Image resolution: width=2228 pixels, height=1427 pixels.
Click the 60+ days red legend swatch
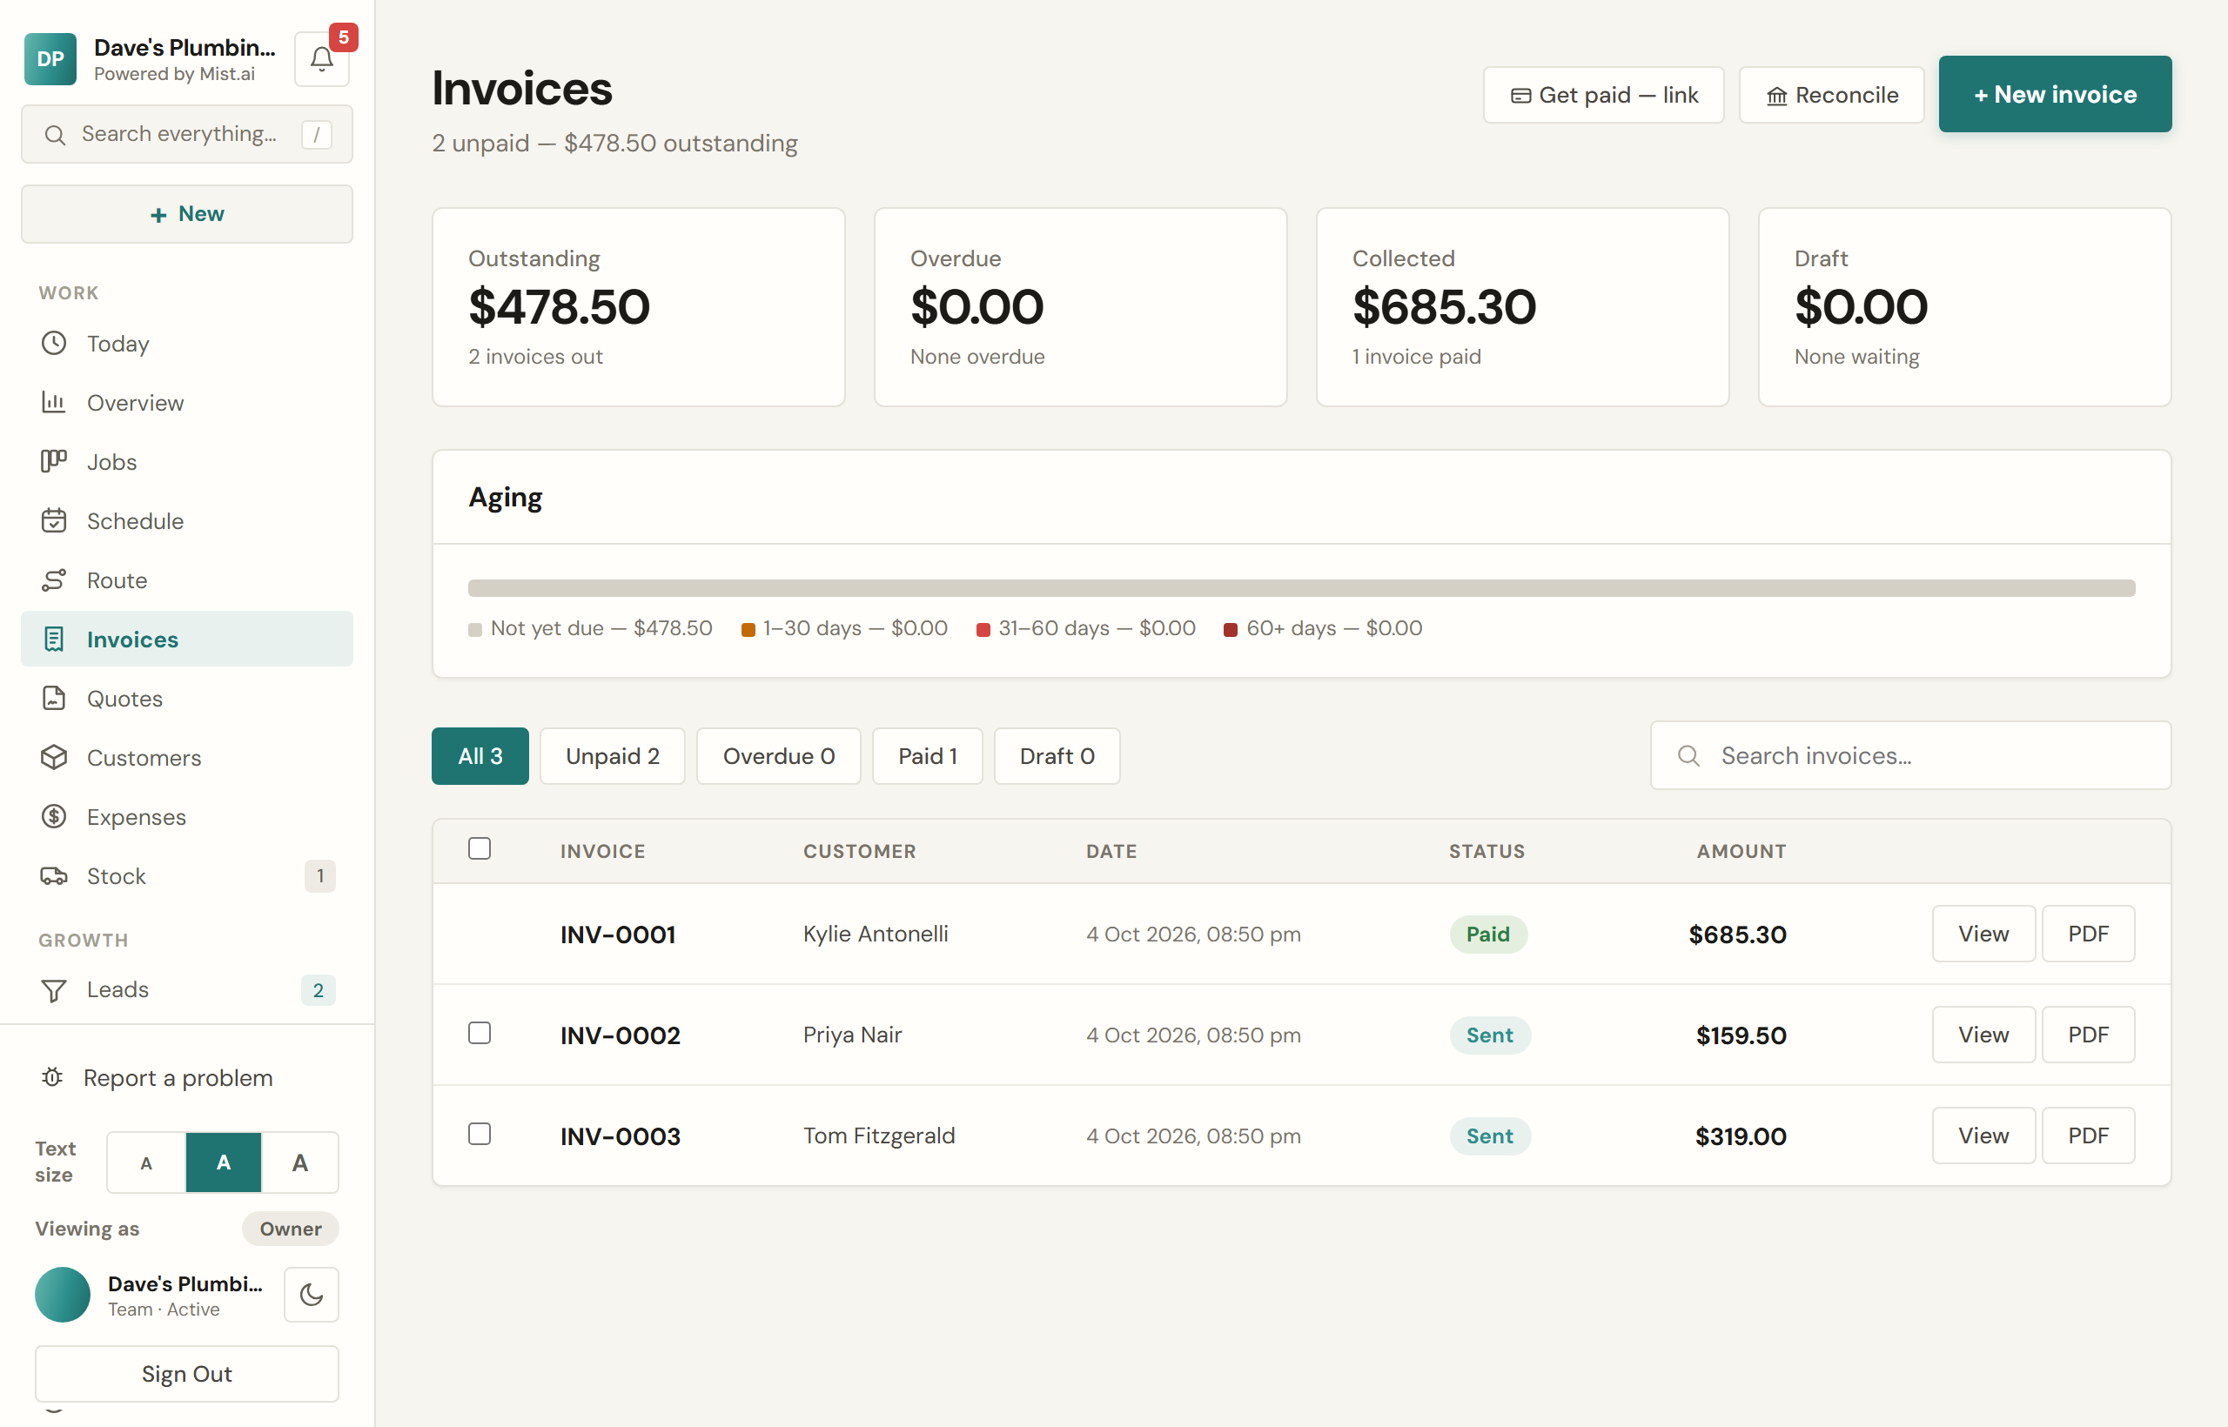pyautogui.click(x=1230, y=630)
